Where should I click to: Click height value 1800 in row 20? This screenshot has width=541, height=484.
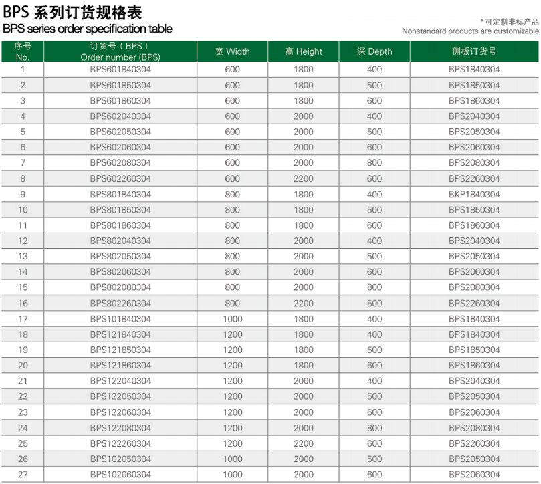tap(304, 365)
